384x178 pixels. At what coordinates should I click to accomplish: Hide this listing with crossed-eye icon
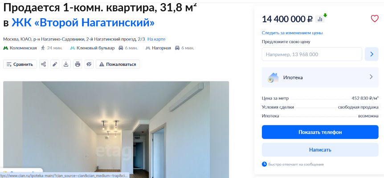coord(89,65)
